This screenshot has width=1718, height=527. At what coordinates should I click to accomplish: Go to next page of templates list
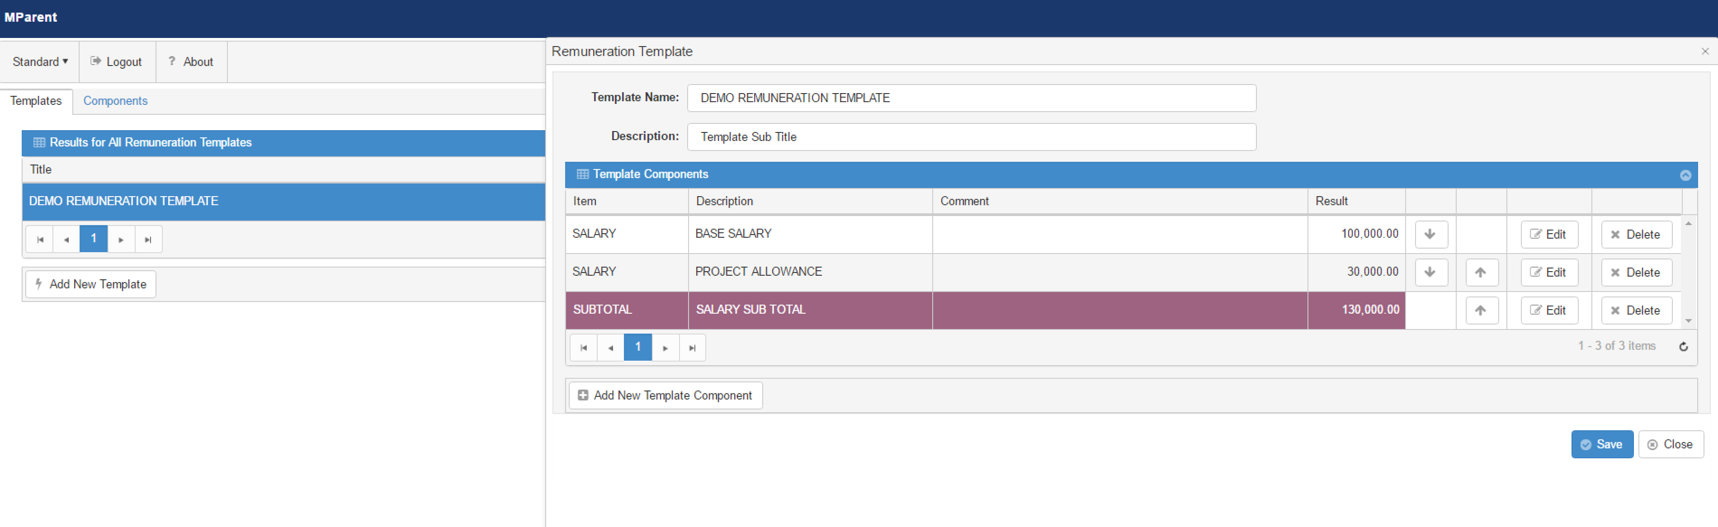[121, 239]
